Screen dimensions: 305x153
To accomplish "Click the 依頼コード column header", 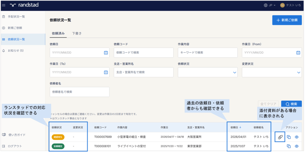I will [100, 127].
